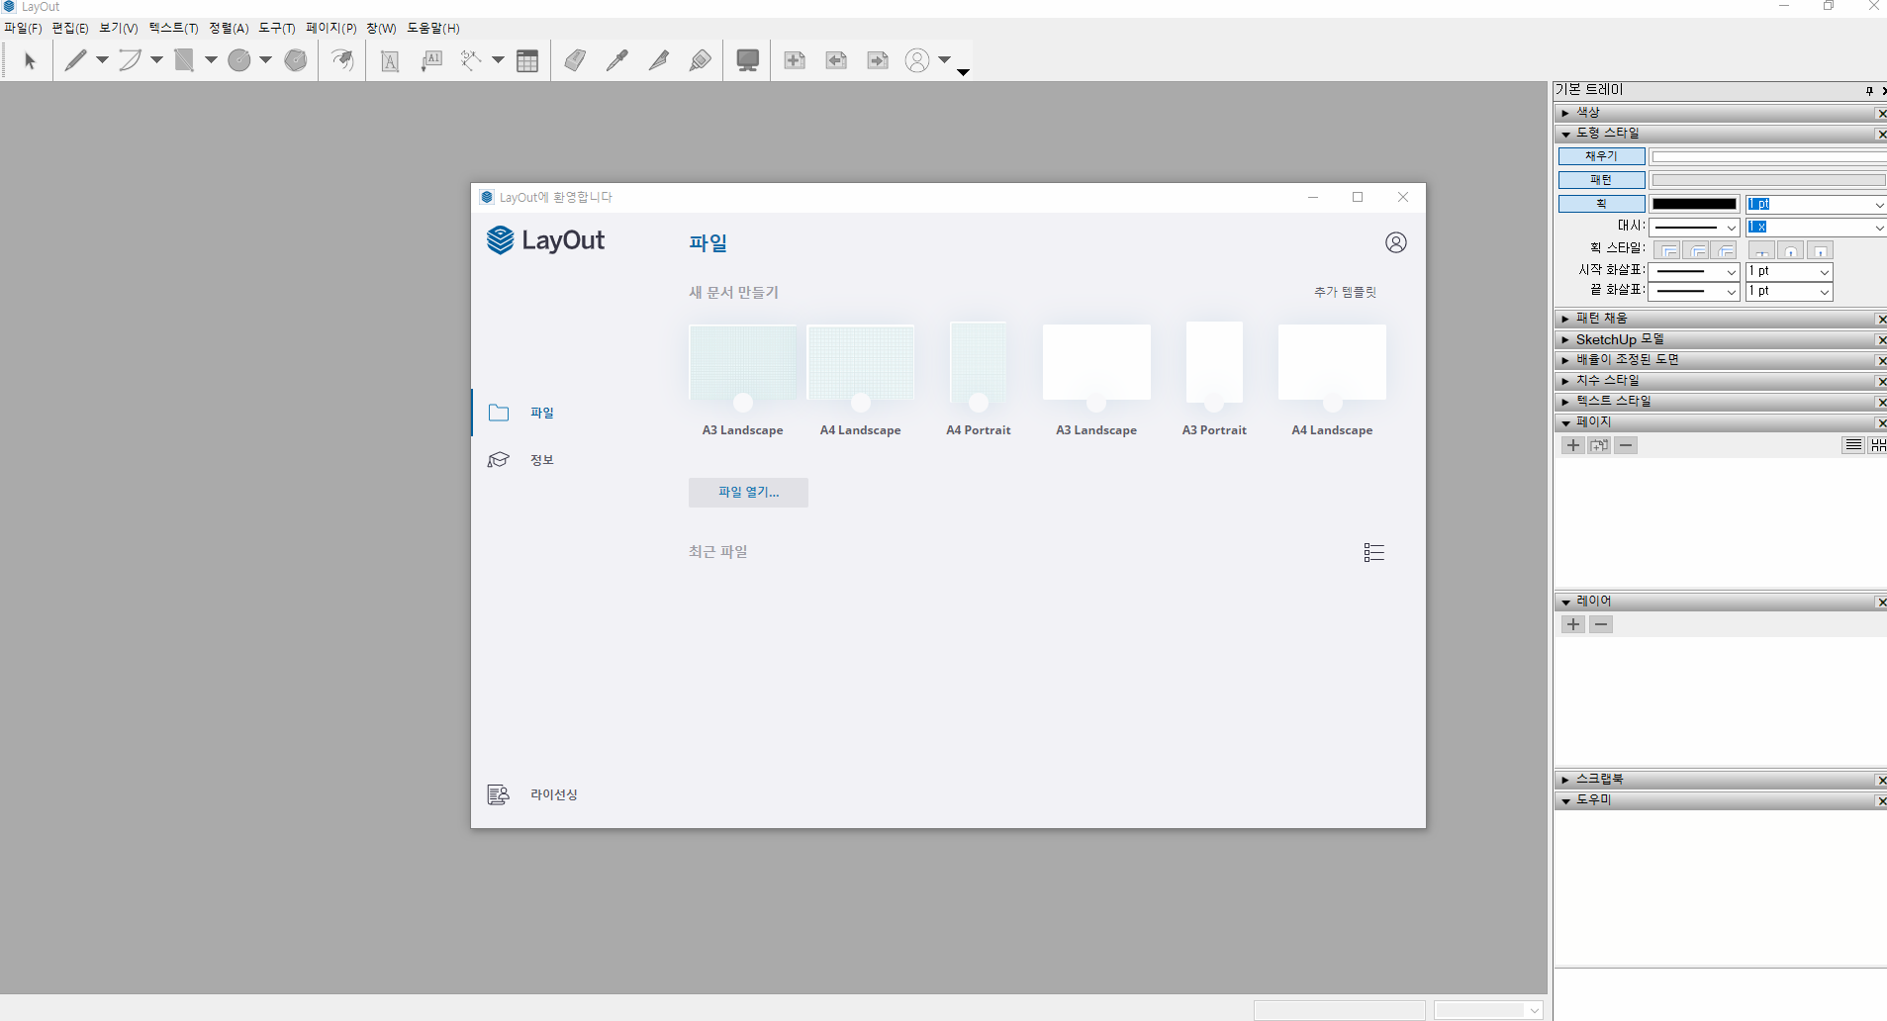Select the Text tool
Screen dimensions: 1887x1021
[x=390, y=61]
